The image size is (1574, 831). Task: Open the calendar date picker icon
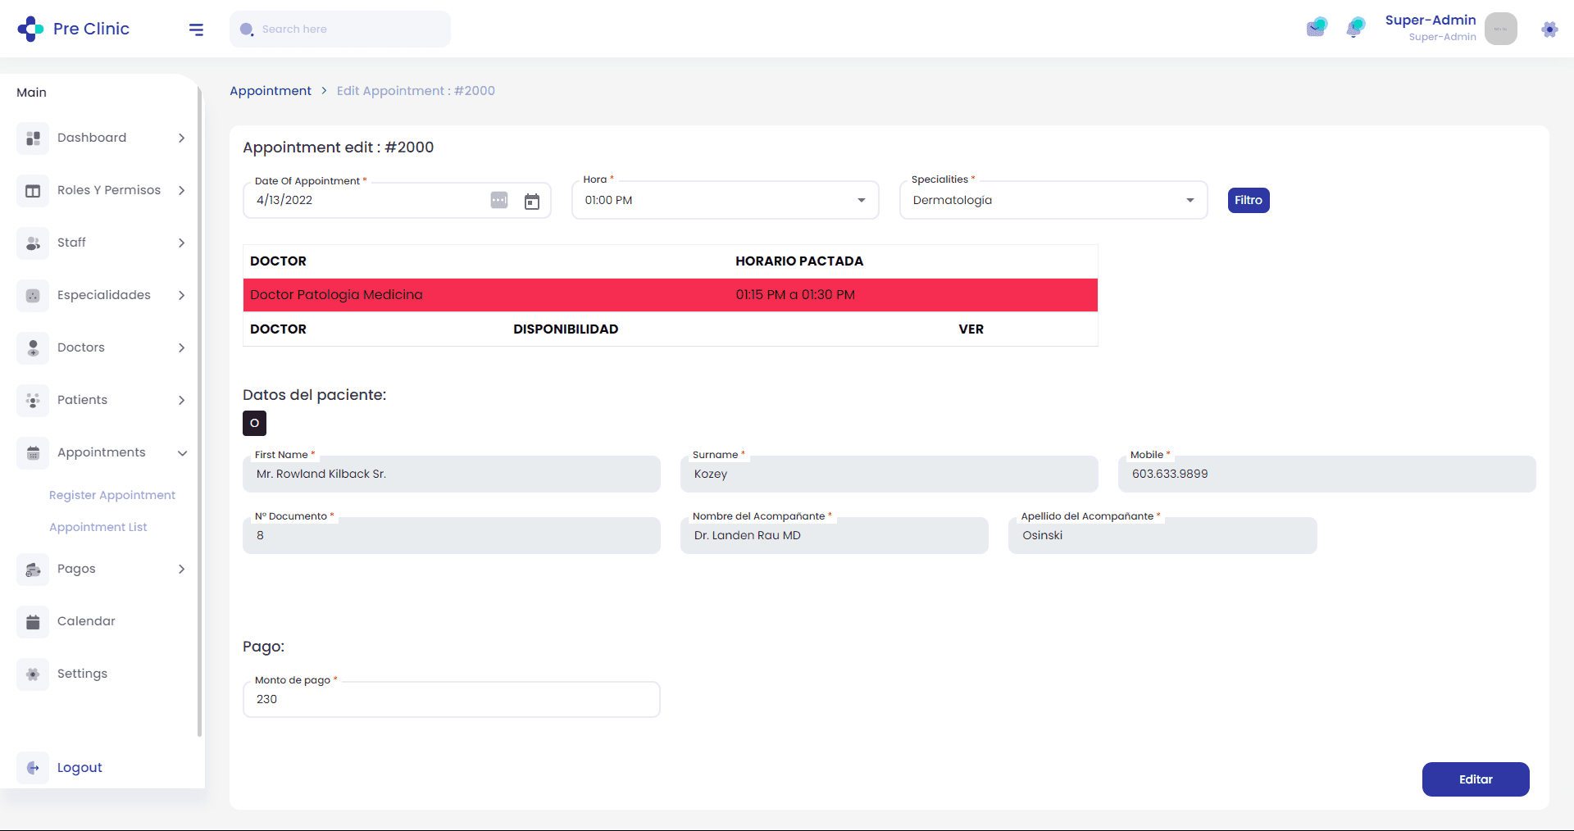(532, 201)
